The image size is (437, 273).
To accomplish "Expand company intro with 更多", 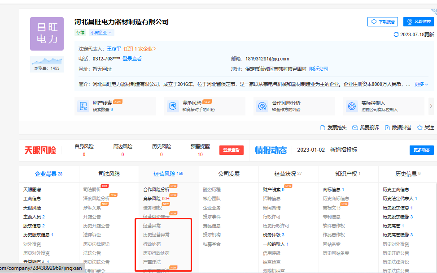I will (421, 84).
